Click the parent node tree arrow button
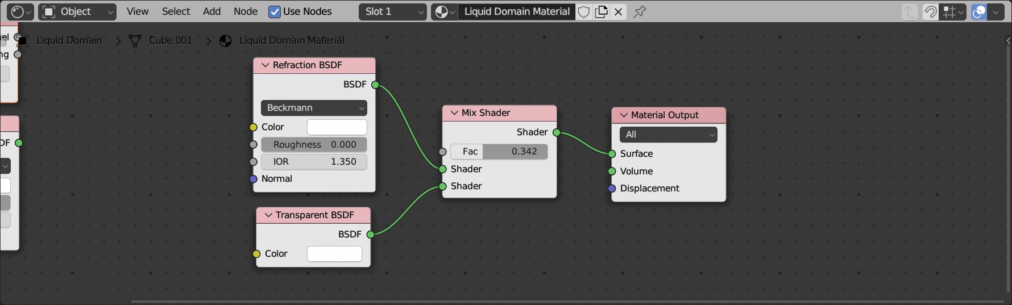 [910, 12]
